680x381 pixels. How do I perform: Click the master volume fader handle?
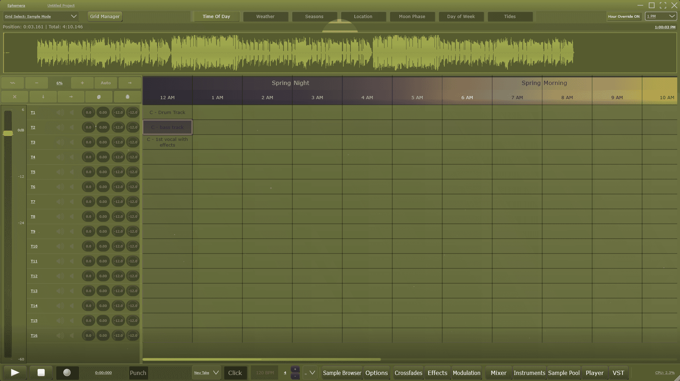point(8,133)
